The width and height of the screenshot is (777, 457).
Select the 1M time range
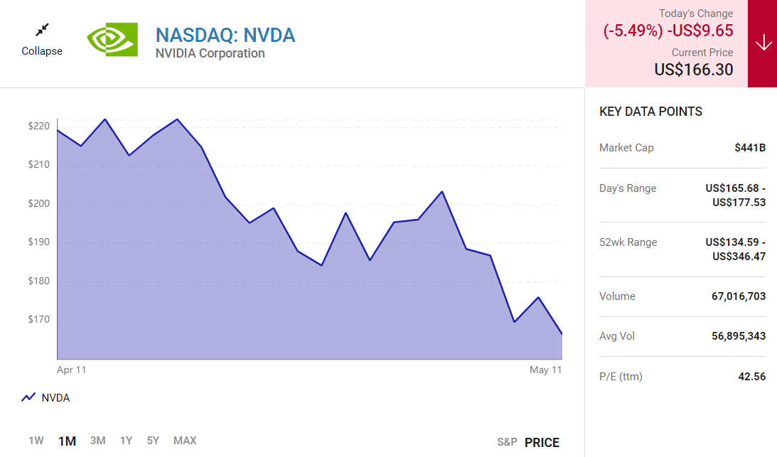[67, 441]
